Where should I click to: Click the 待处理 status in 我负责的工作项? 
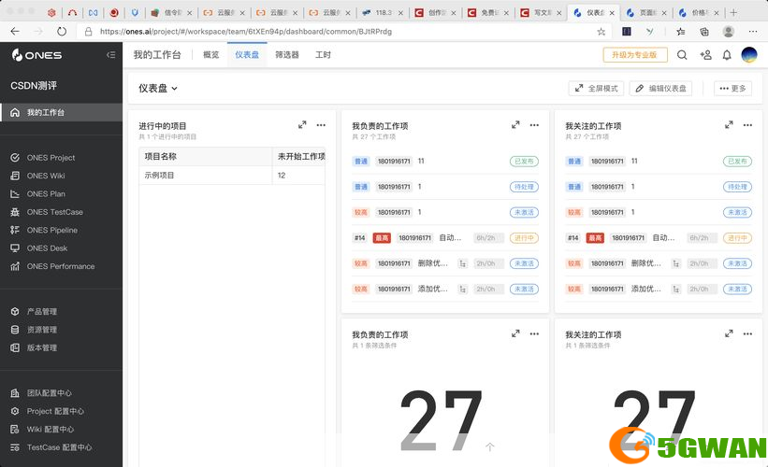tap(524, 187)
